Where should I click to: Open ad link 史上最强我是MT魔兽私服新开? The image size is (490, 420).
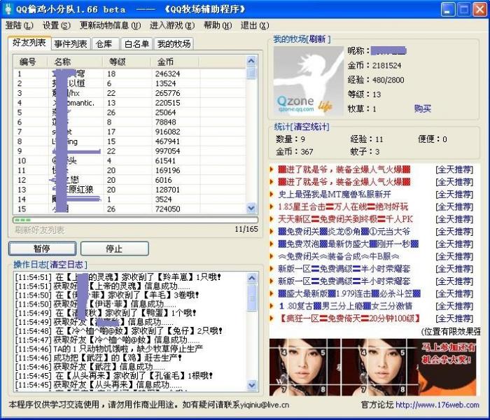(x=335, y=195)
